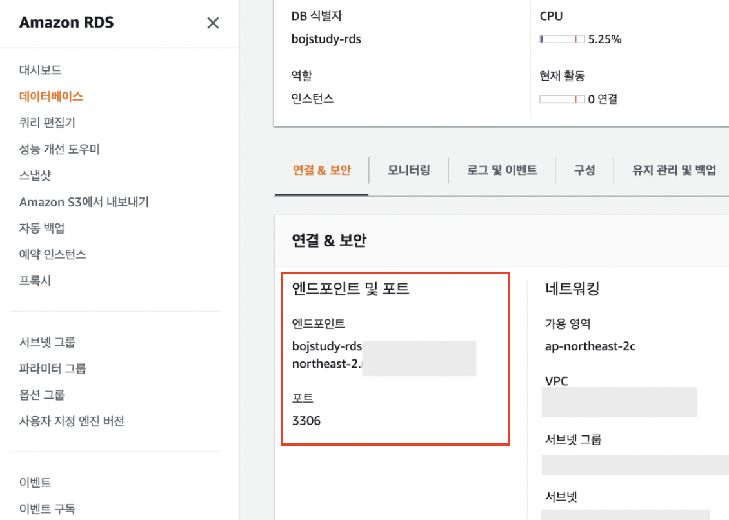Screen dimensions: 729x520
Task: Click the endpoint text bojstudy-rds
Action: click(327, 346)
